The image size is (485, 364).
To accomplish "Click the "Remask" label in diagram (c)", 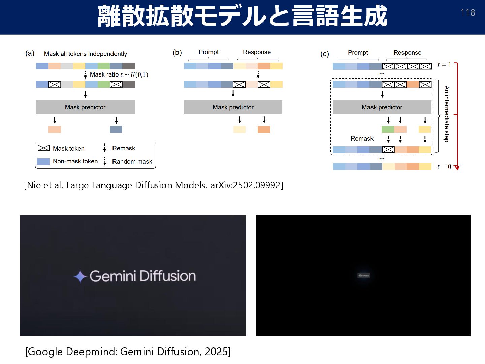I will [362, 139].
